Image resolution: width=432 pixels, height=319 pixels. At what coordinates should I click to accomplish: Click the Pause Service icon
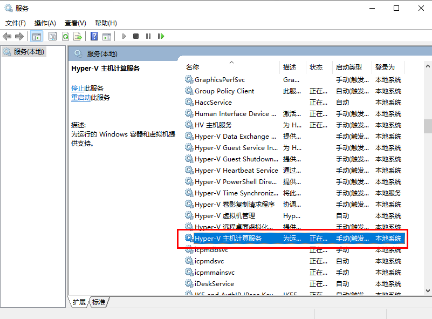click(x=148, y=36)
